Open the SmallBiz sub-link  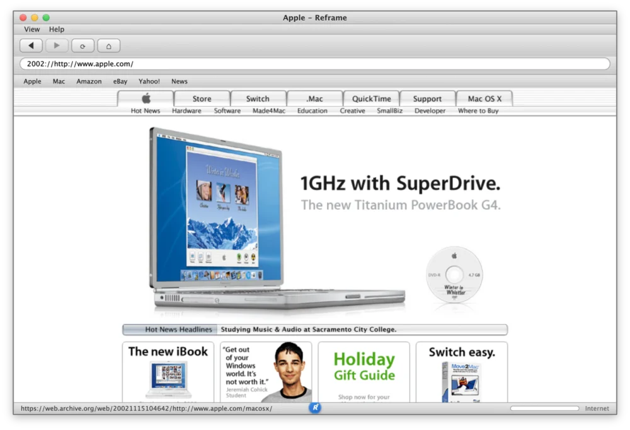pyautogui.click(x=390, y=110)
